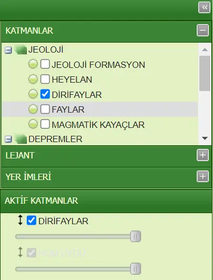Expand the YER İMLERİ panel

tap(203, 176)
